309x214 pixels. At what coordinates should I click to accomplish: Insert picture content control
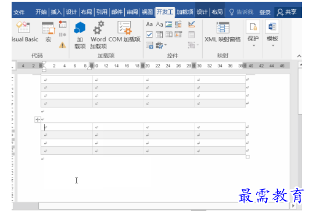(x=168, y=24)
